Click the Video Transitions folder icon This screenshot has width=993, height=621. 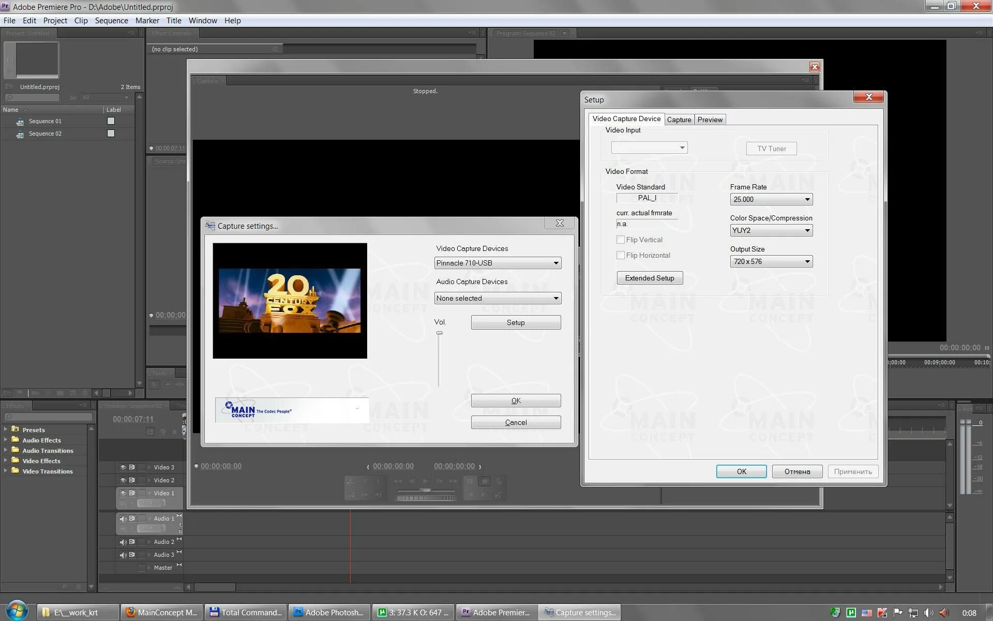[16, 471]
